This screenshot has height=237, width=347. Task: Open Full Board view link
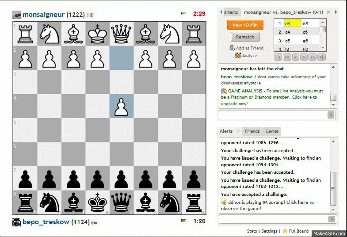(x=298, y=231)
